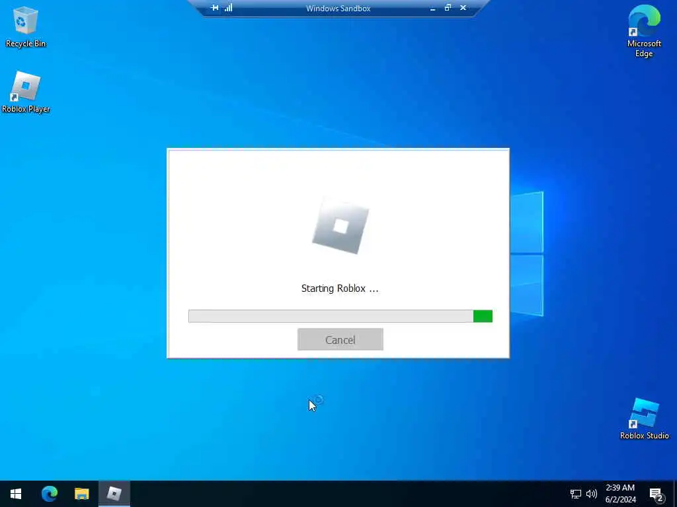This screenshot has width=677, height=507.
Task: Click the Windows Sandbox title text
Action: click(x=338, y=8)
